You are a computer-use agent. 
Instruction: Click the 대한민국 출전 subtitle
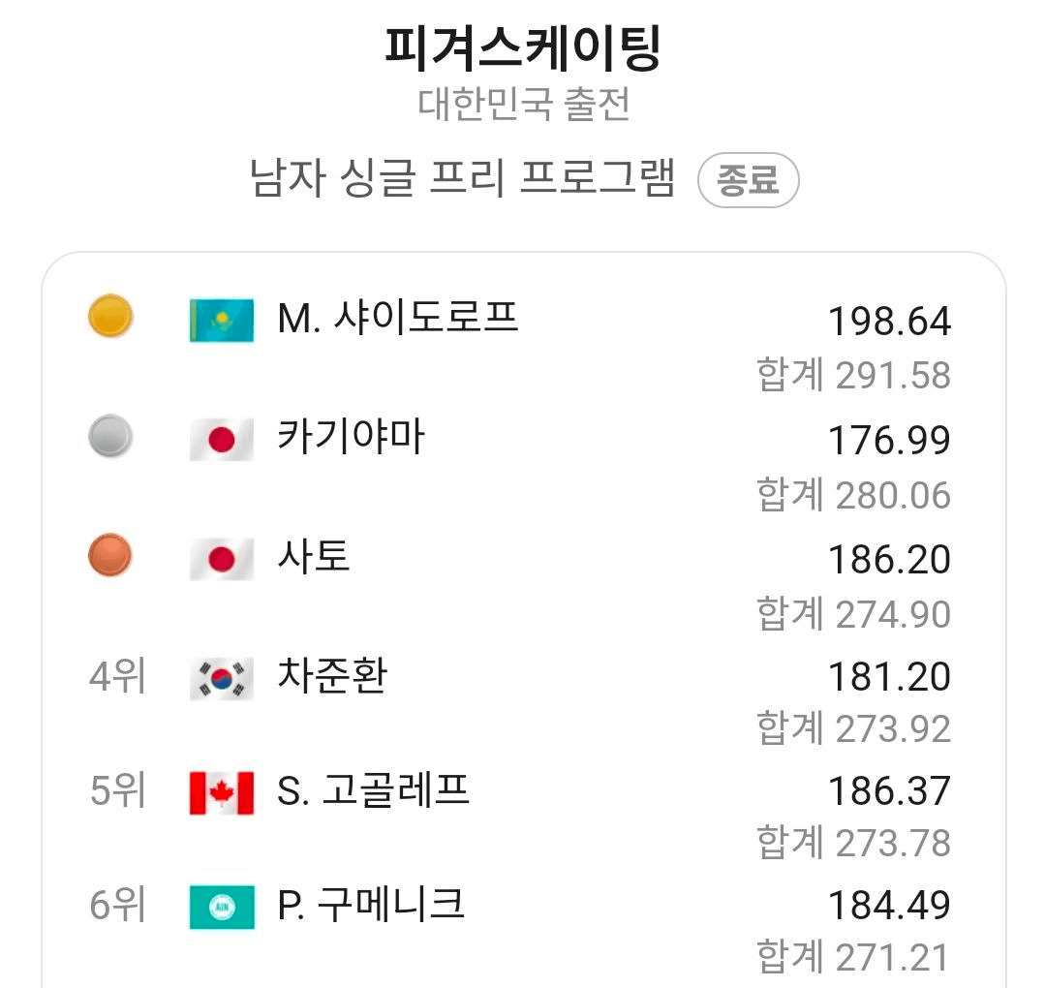[523, 105]
